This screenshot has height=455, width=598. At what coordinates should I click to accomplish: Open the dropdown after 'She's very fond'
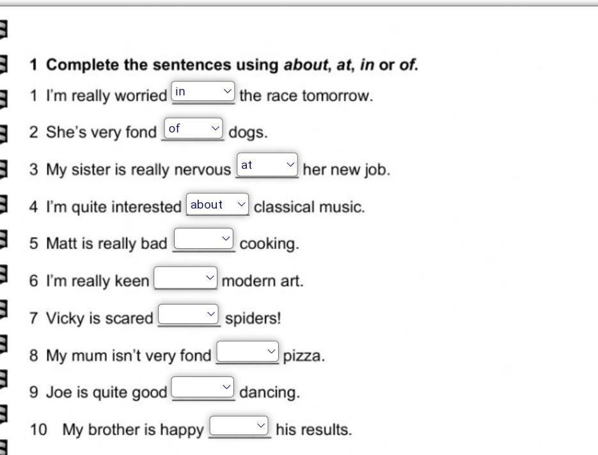click(x=193, y=129)
